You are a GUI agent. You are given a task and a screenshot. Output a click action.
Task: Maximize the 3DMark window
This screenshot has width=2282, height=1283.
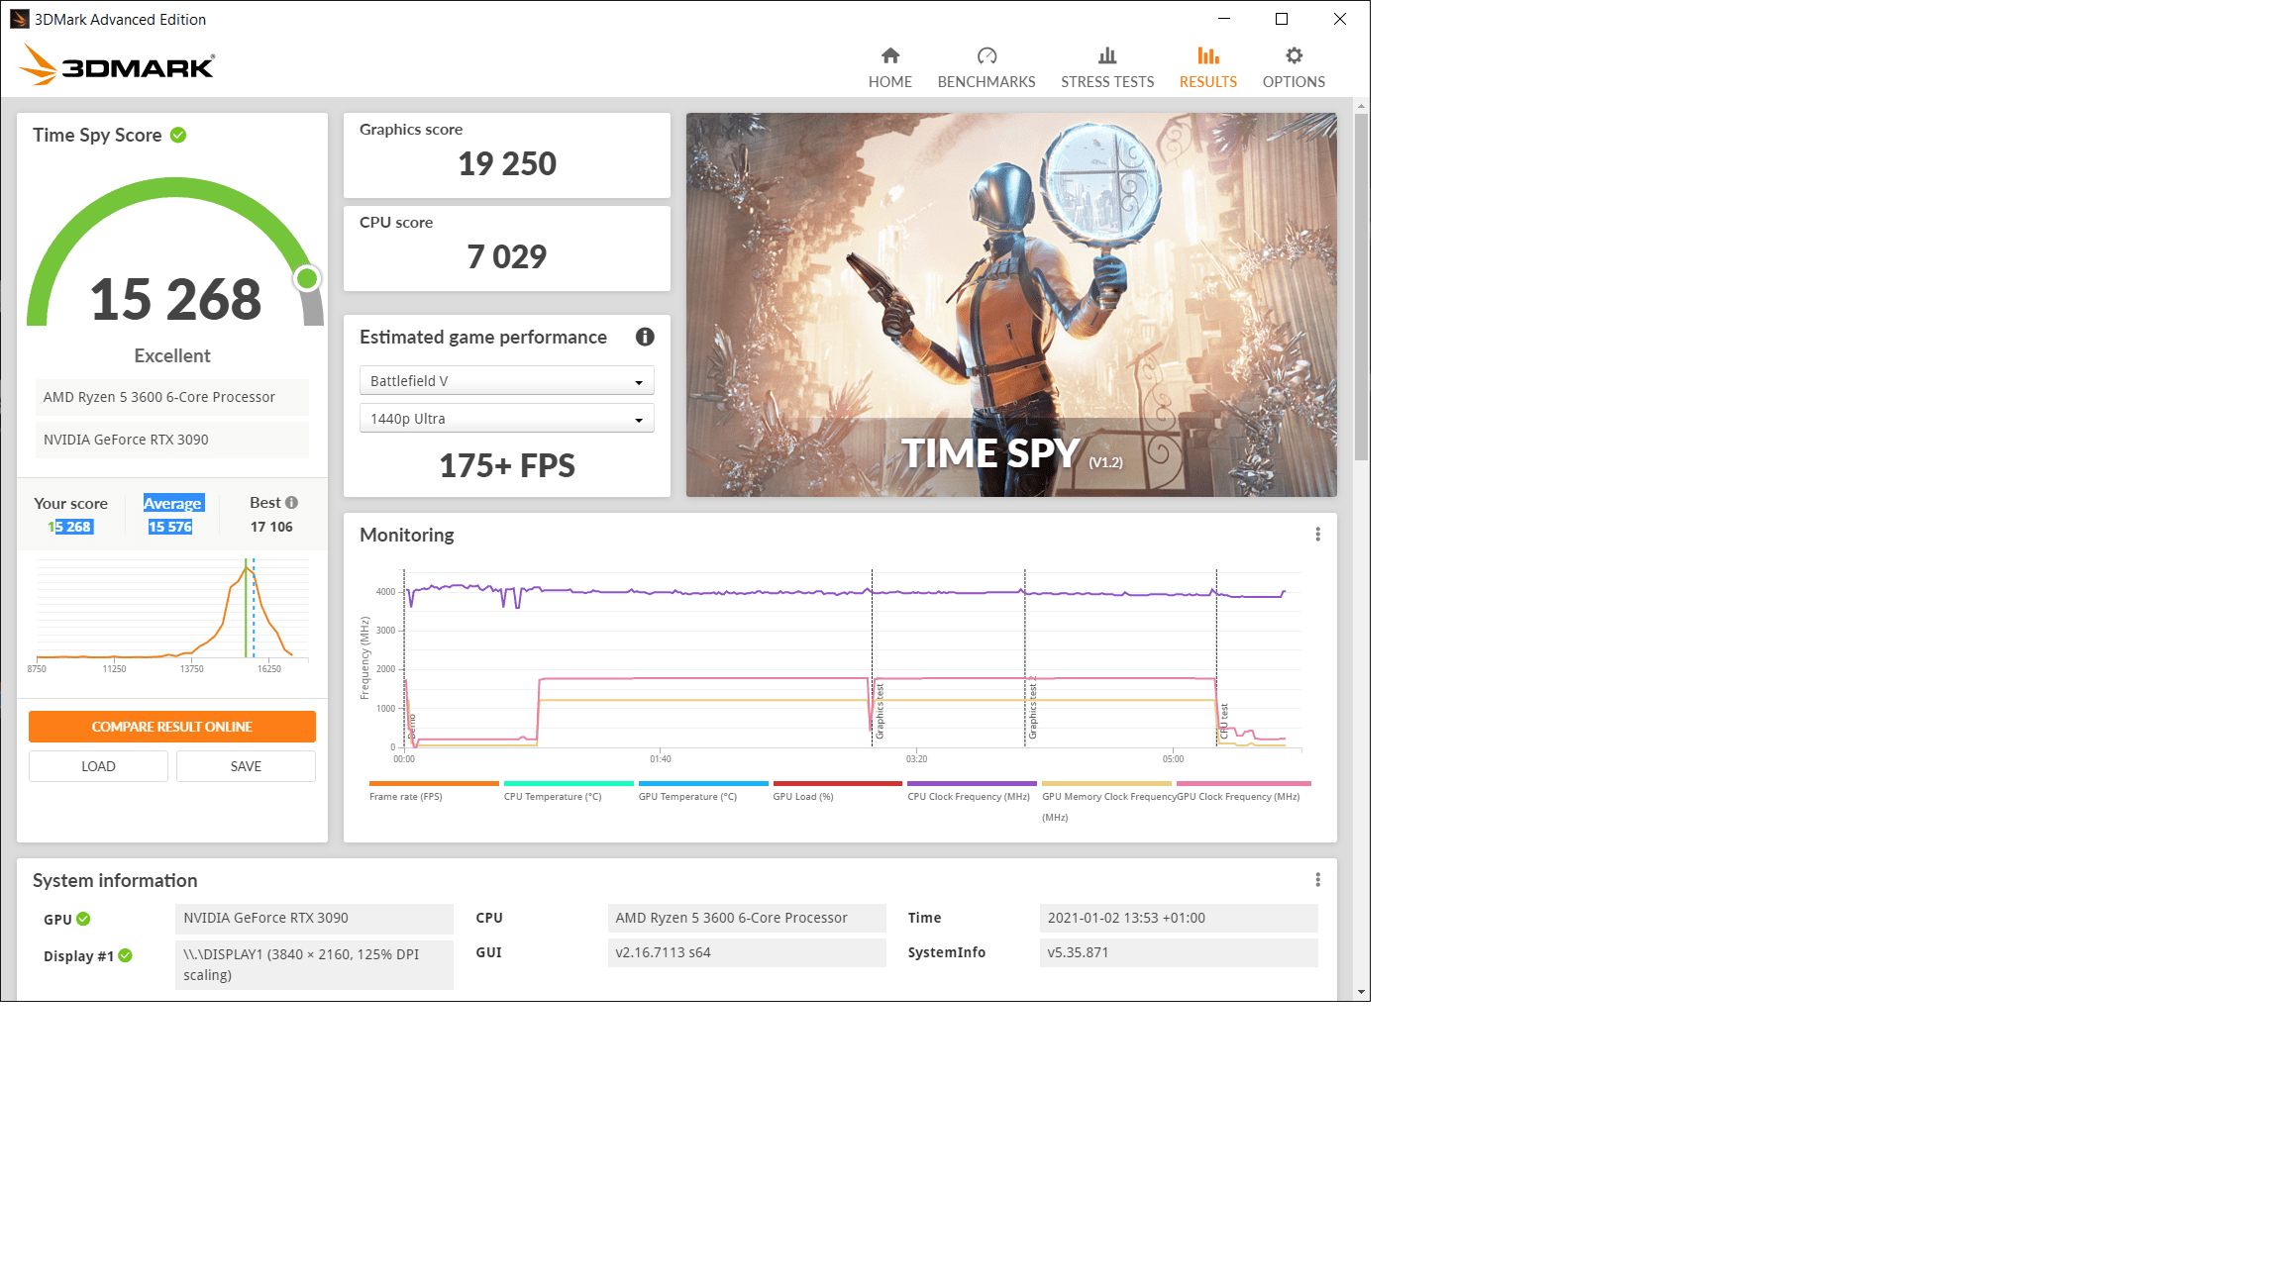point(1282,19)
